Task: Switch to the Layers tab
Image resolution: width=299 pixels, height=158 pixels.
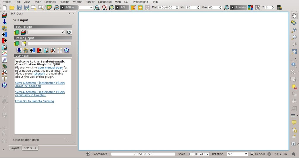Action: point(15,148)
